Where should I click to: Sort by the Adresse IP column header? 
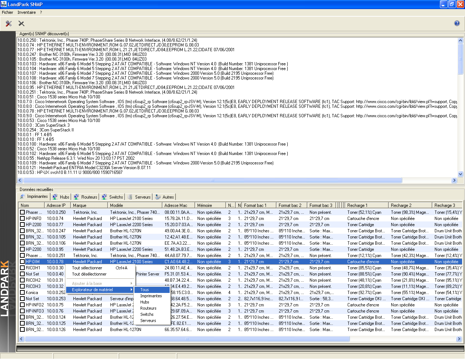[x=57, y=205]
